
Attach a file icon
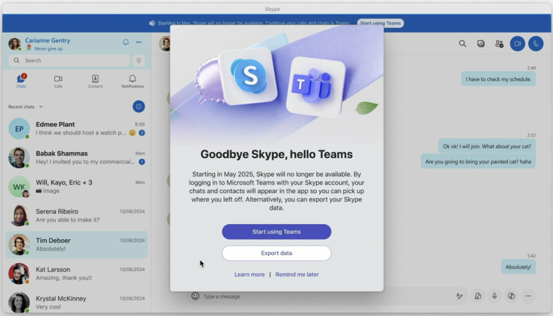tap(478, 296)
